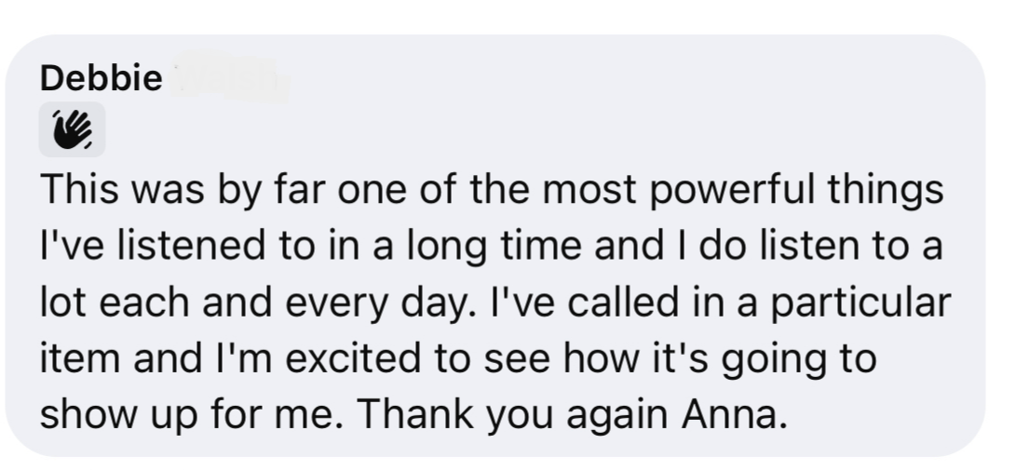Viewport: 1029px width, 471px height.
Task: Click the blurred surname next to Debbie
Action: coord(230,78)
